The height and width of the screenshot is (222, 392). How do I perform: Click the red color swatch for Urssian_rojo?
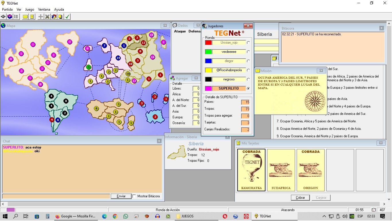[208, 43]
